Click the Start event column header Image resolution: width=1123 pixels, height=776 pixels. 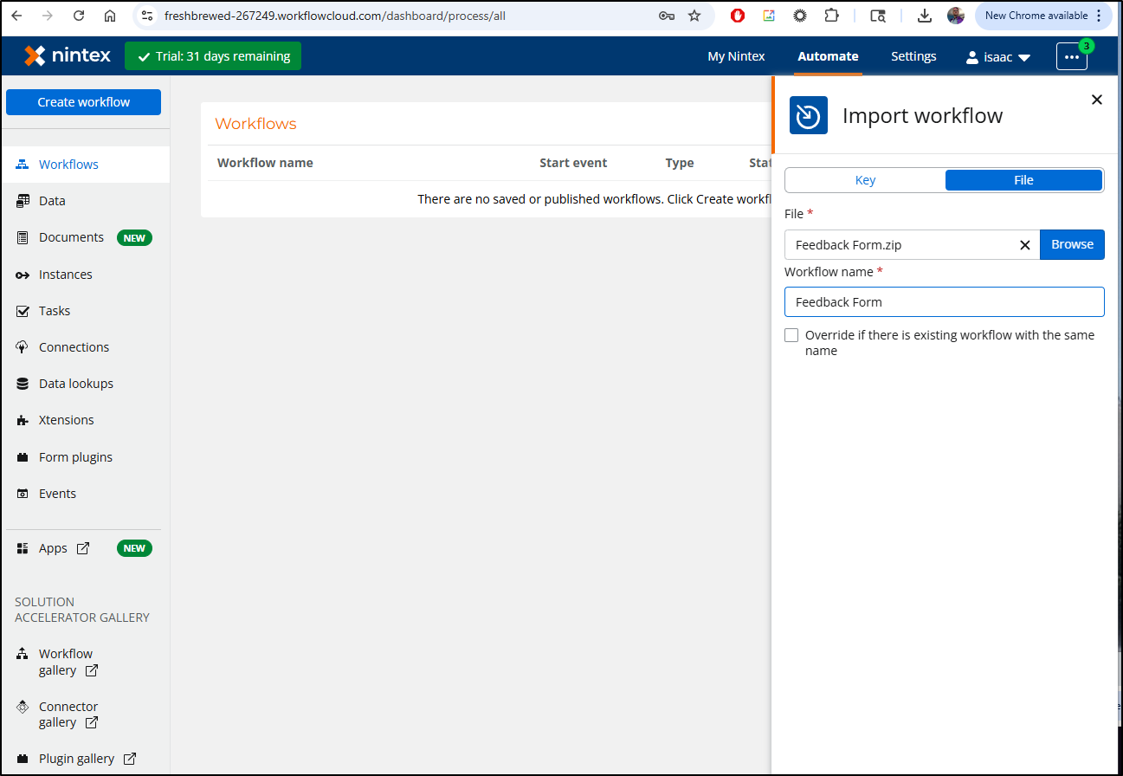pos(573,163)
